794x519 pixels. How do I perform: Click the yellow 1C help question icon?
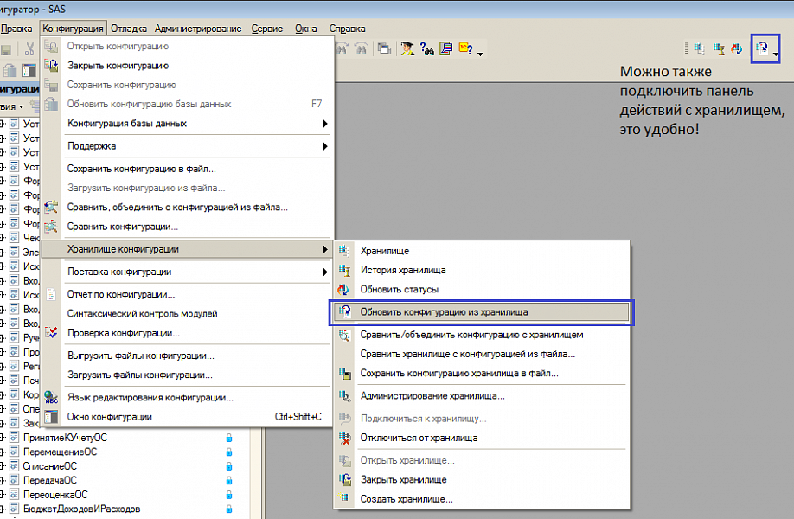[x=465, y=49]
